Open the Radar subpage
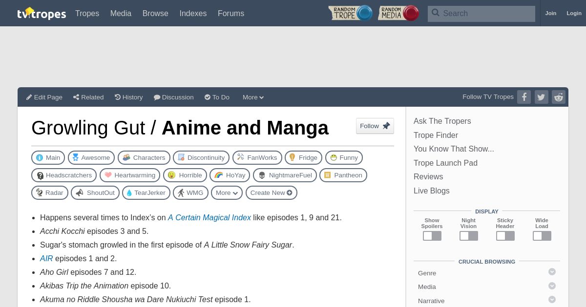This screenshot has width=586, height=307. [x=50, y=193]
